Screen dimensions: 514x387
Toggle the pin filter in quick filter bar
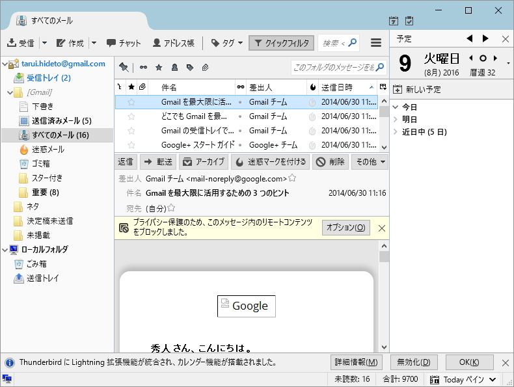click(x=124, y=68)
